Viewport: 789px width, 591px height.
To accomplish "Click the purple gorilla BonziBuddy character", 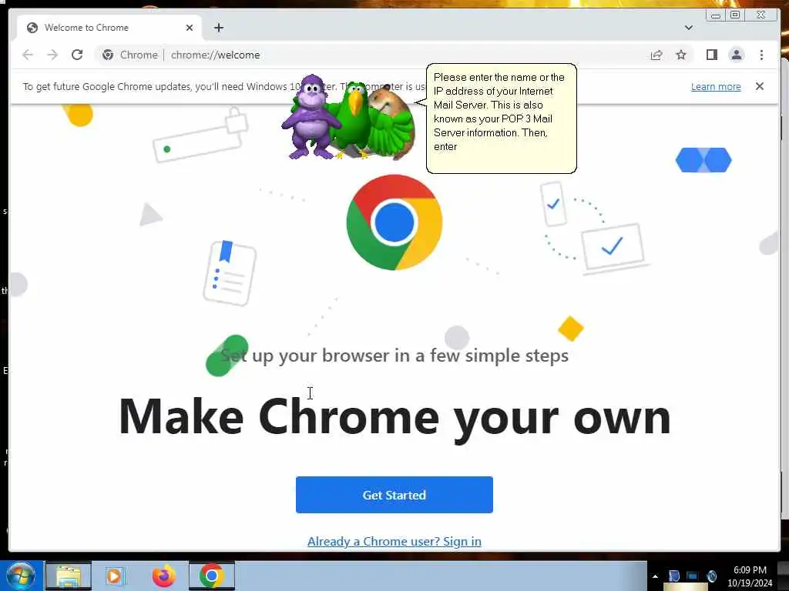I will 310,118.
